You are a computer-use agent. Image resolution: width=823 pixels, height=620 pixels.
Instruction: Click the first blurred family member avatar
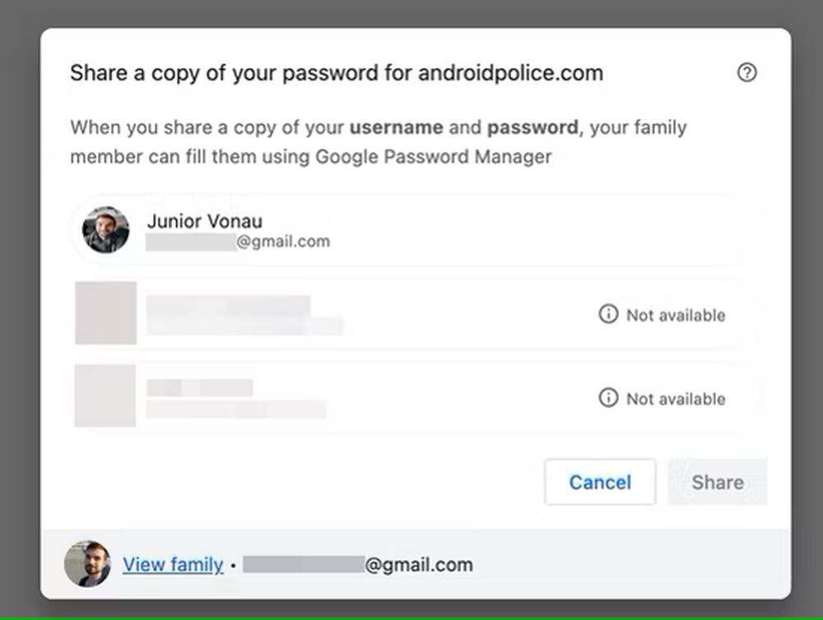pos(105,313)
